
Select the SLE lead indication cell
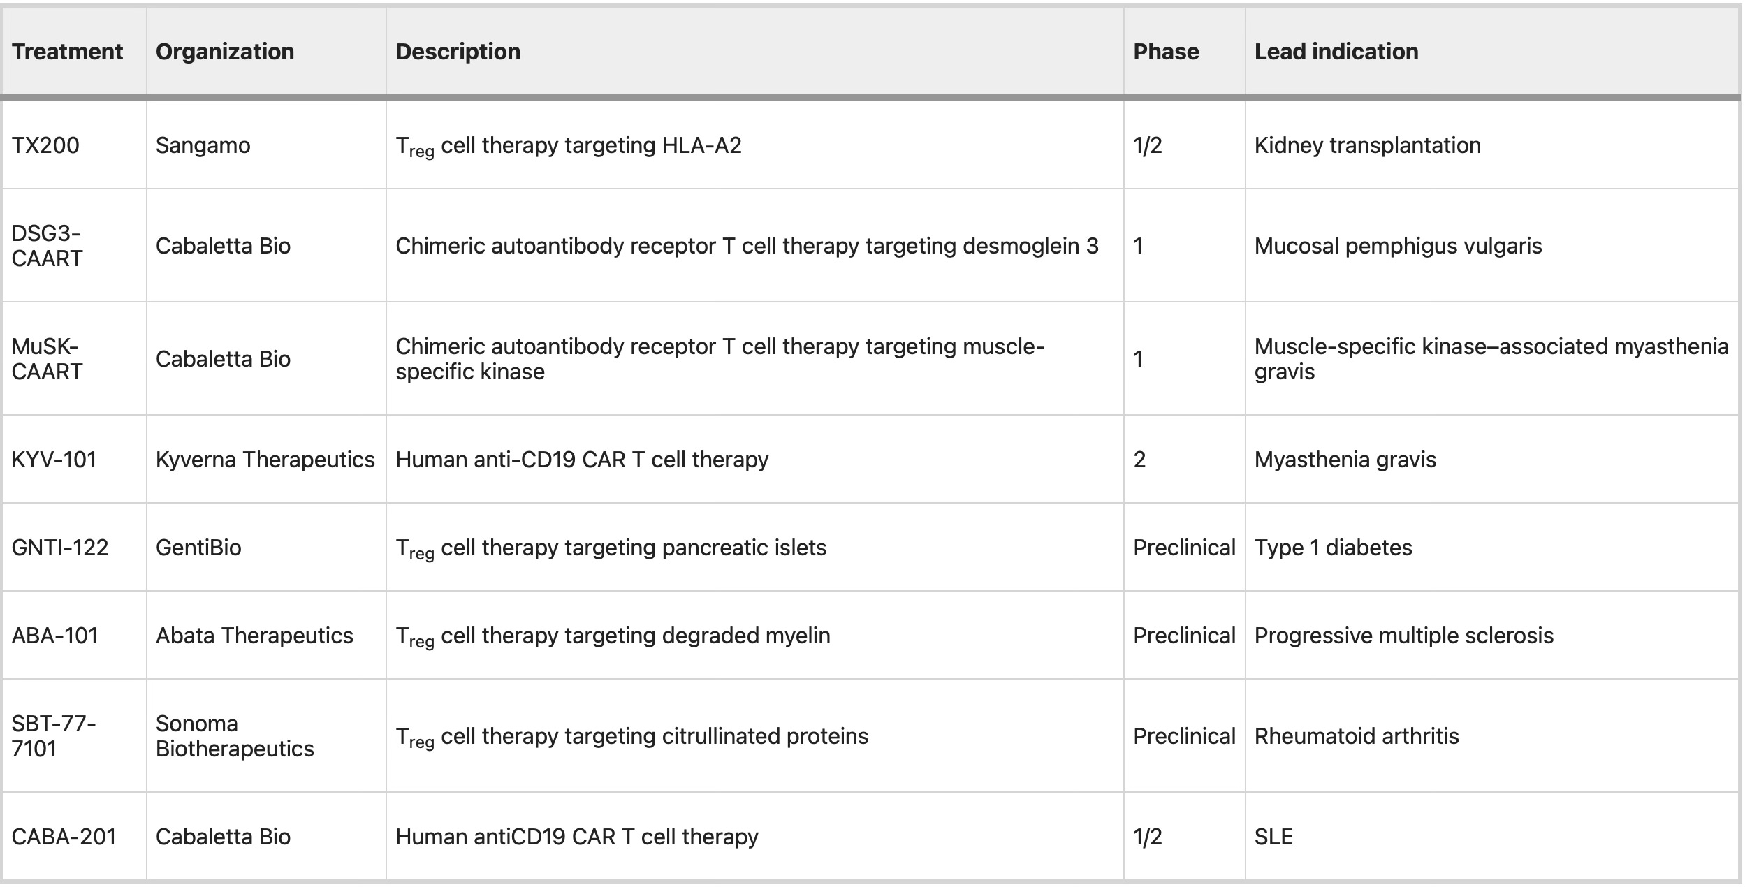[x=1273, y=837]
